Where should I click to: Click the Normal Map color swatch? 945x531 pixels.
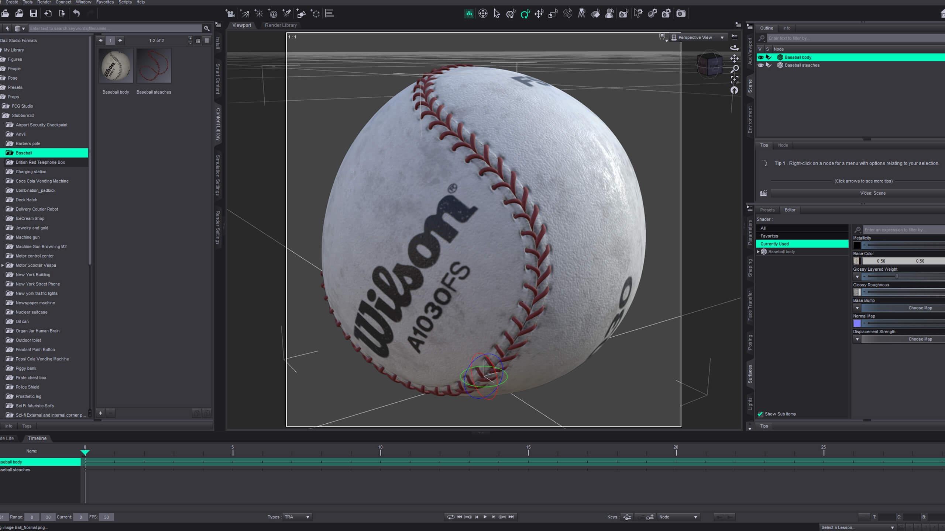coord(857,323)
